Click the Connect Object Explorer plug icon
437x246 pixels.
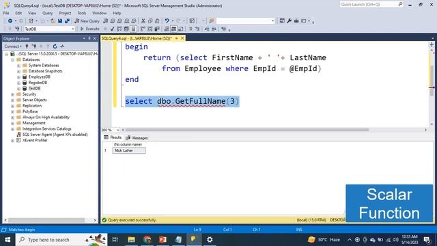[x=27, y=46]
